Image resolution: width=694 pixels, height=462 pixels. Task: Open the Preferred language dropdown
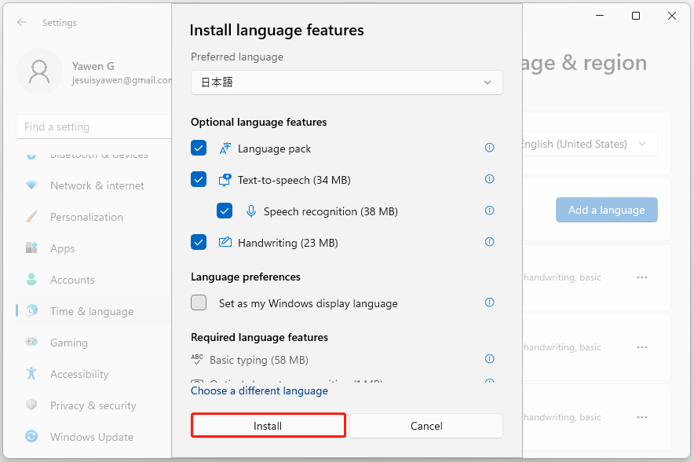click(346, 82)
